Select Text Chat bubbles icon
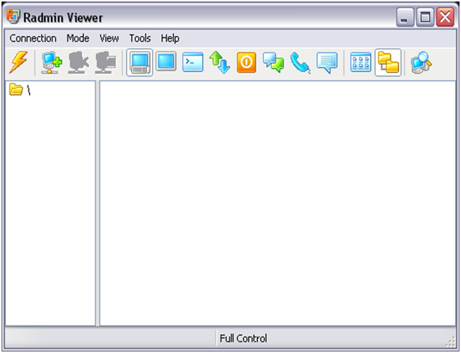 coord(274,62)
